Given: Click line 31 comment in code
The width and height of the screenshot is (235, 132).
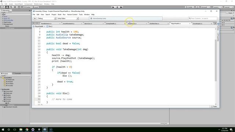Looking at the screenshot, I should [x=62, y=99].
